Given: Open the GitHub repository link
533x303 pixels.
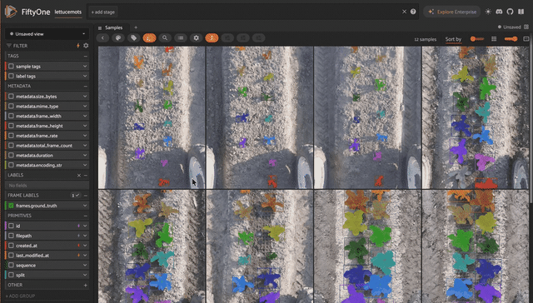Looking at the screenshot, I should (510, 12).
